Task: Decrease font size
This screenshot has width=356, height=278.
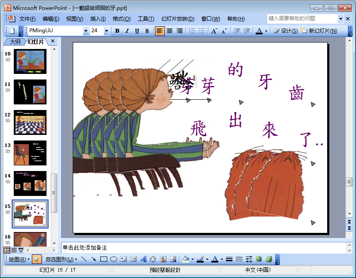Action: coord(224,31)
